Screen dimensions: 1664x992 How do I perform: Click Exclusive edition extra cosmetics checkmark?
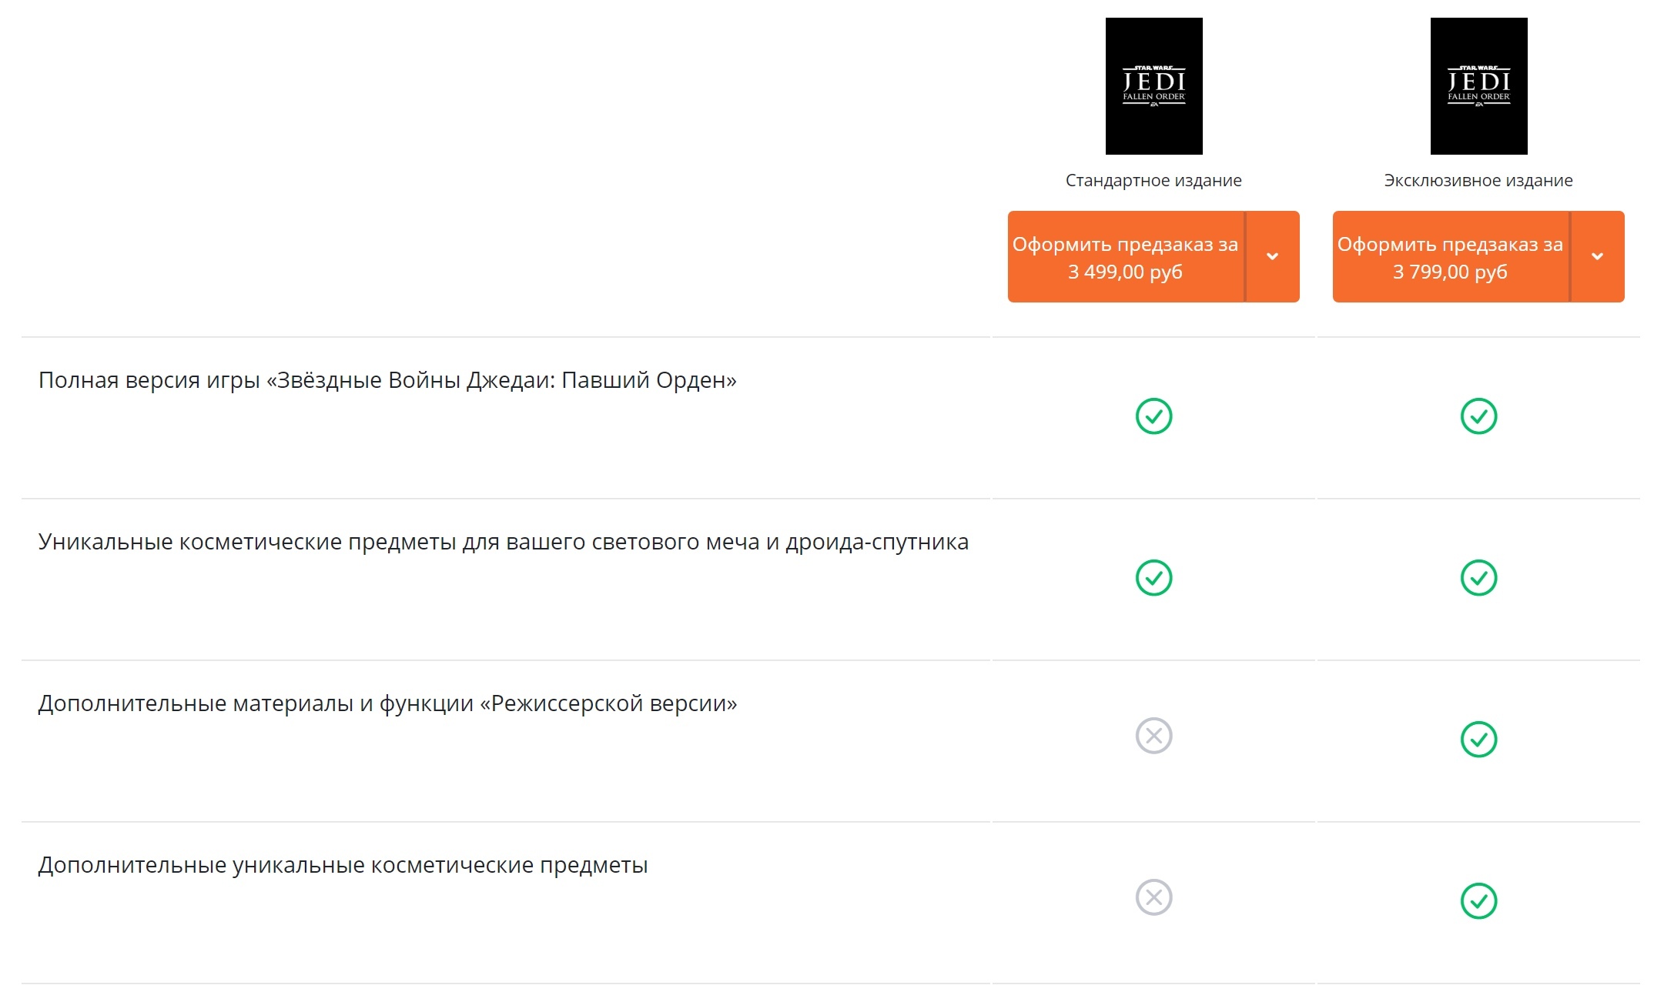(1478, 901)
